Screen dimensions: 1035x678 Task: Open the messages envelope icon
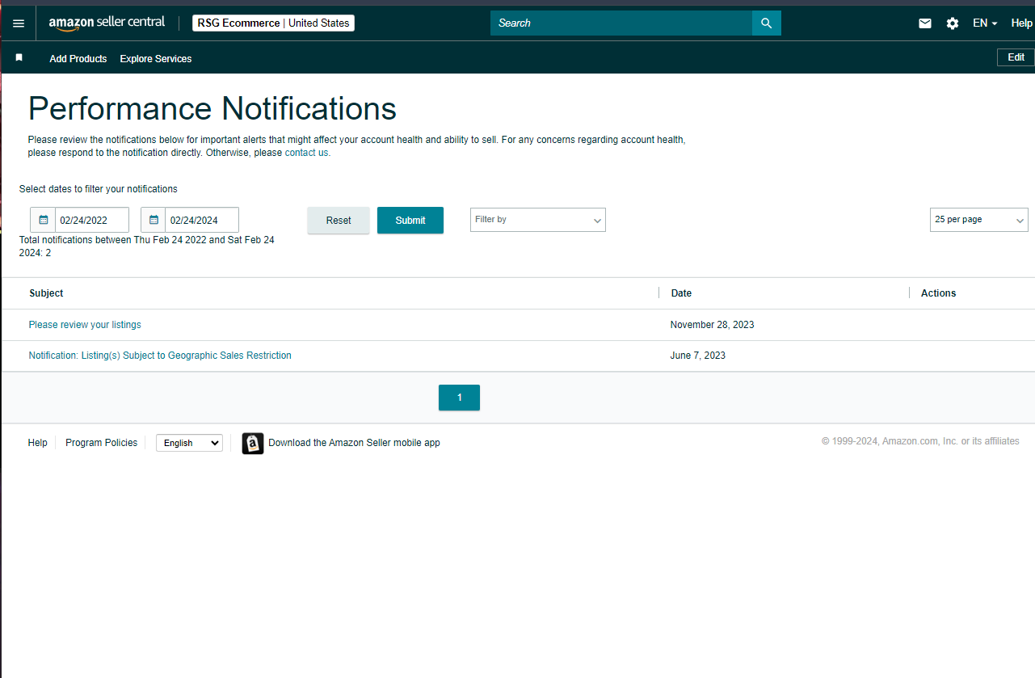(925, 23)
